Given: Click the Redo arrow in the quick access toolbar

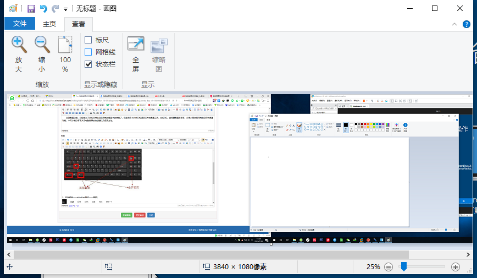Looking at the screenshot, I should pyautogui.click(x=55, y=8).
